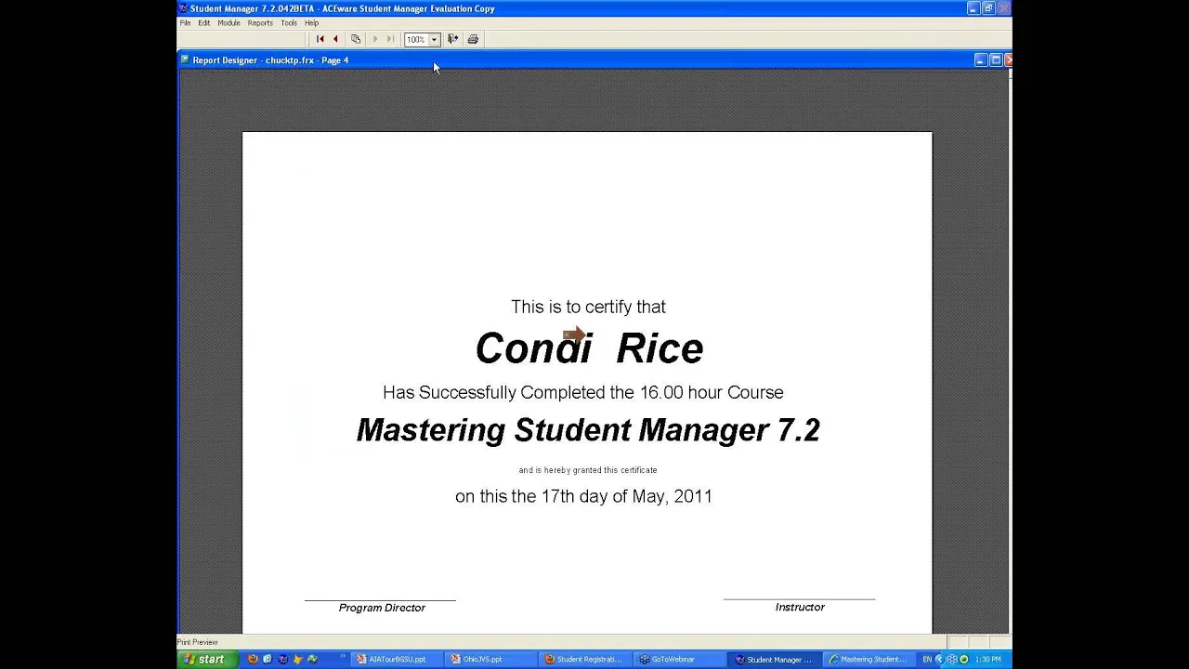This screenshot has height=669, width=1189.
Task: Click the grayed next page arrow
Action: [375, 39]
